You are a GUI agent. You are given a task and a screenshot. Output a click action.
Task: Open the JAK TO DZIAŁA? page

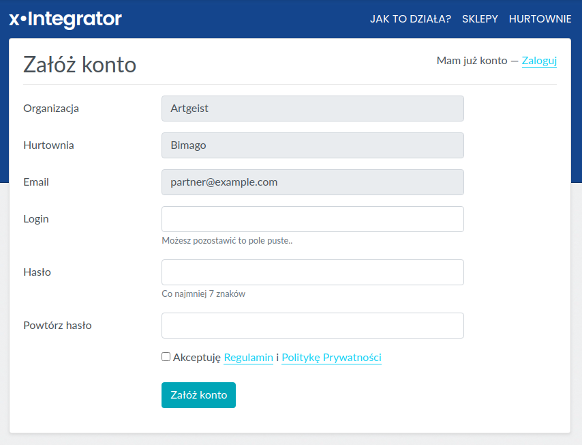click(x=410, y=19)
